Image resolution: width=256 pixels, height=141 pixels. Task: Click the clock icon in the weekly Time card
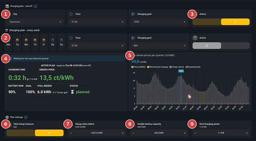(x=71, y=38)
